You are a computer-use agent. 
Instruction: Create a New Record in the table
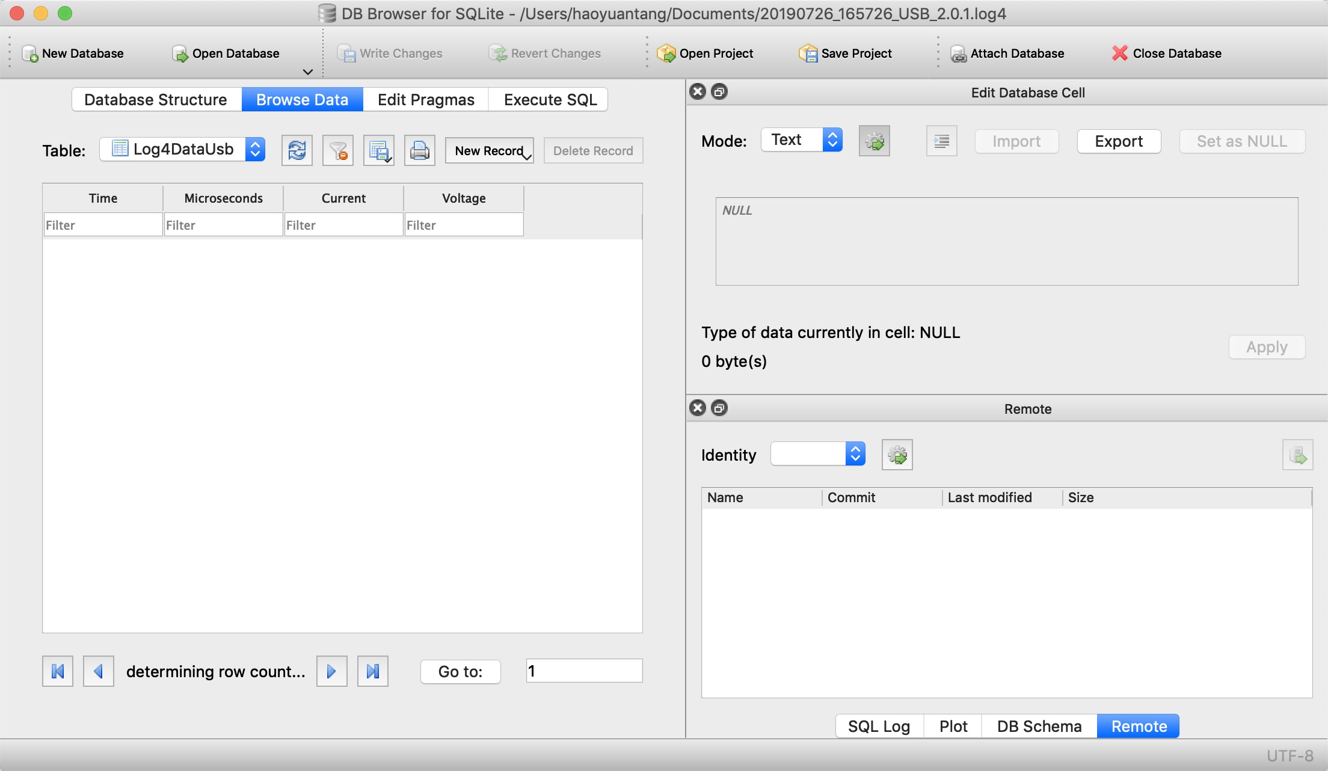(x=488, y=150)
